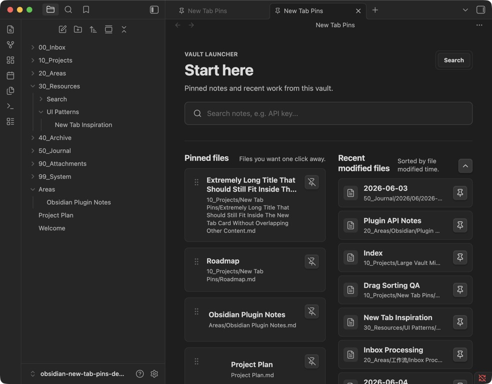Open New Tab Inspiration in file tree
492x384 pixels.
(x=83, y=125)
